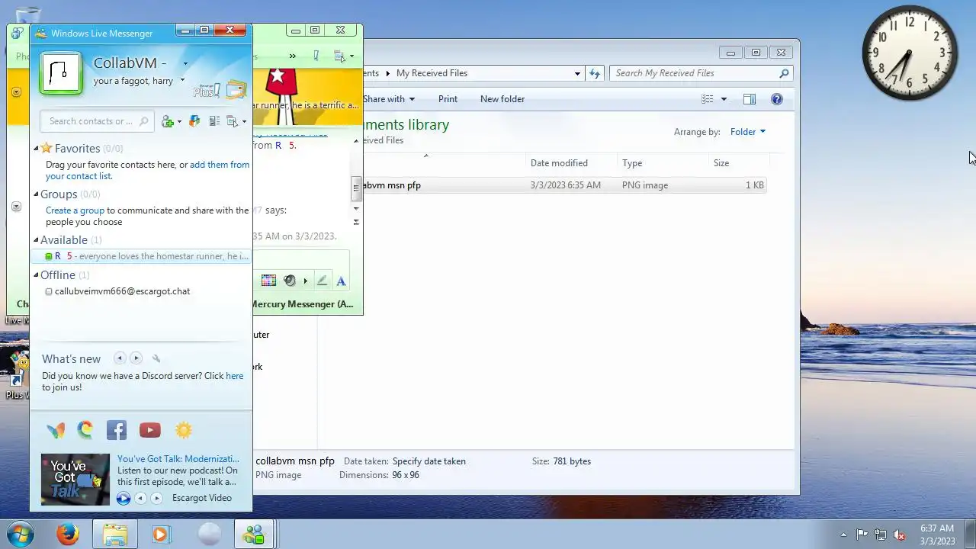
Task: Click the Explorer help question mark icon
Action: pyautogui.click(x=777, y=99)
